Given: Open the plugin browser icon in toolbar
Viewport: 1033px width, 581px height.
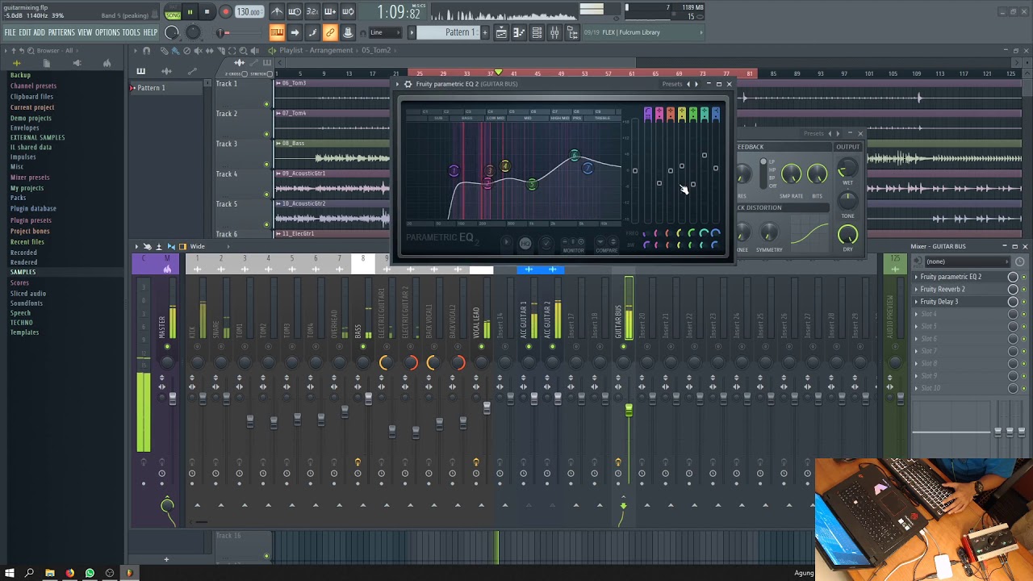Looking at the screenshot, I should 572,32.
